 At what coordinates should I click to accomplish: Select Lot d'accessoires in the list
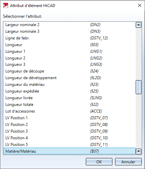(x=70, y=111)
